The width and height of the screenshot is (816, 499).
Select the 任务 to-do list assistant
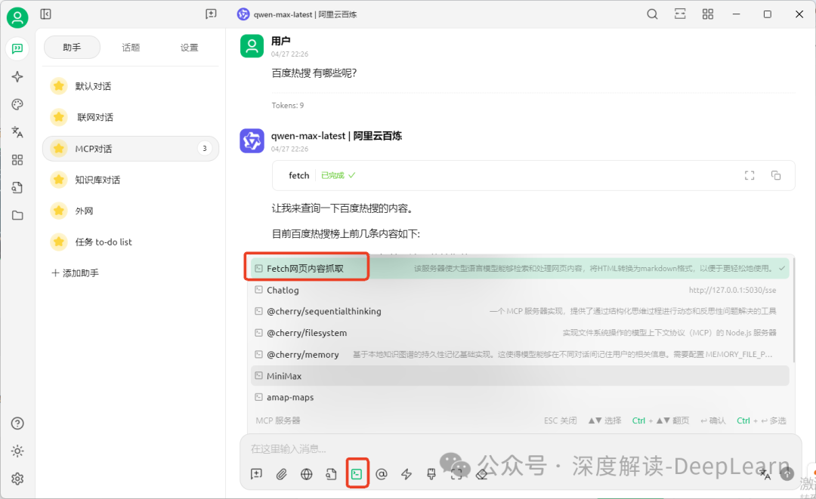pyautogui.click(x=130, y=242)
